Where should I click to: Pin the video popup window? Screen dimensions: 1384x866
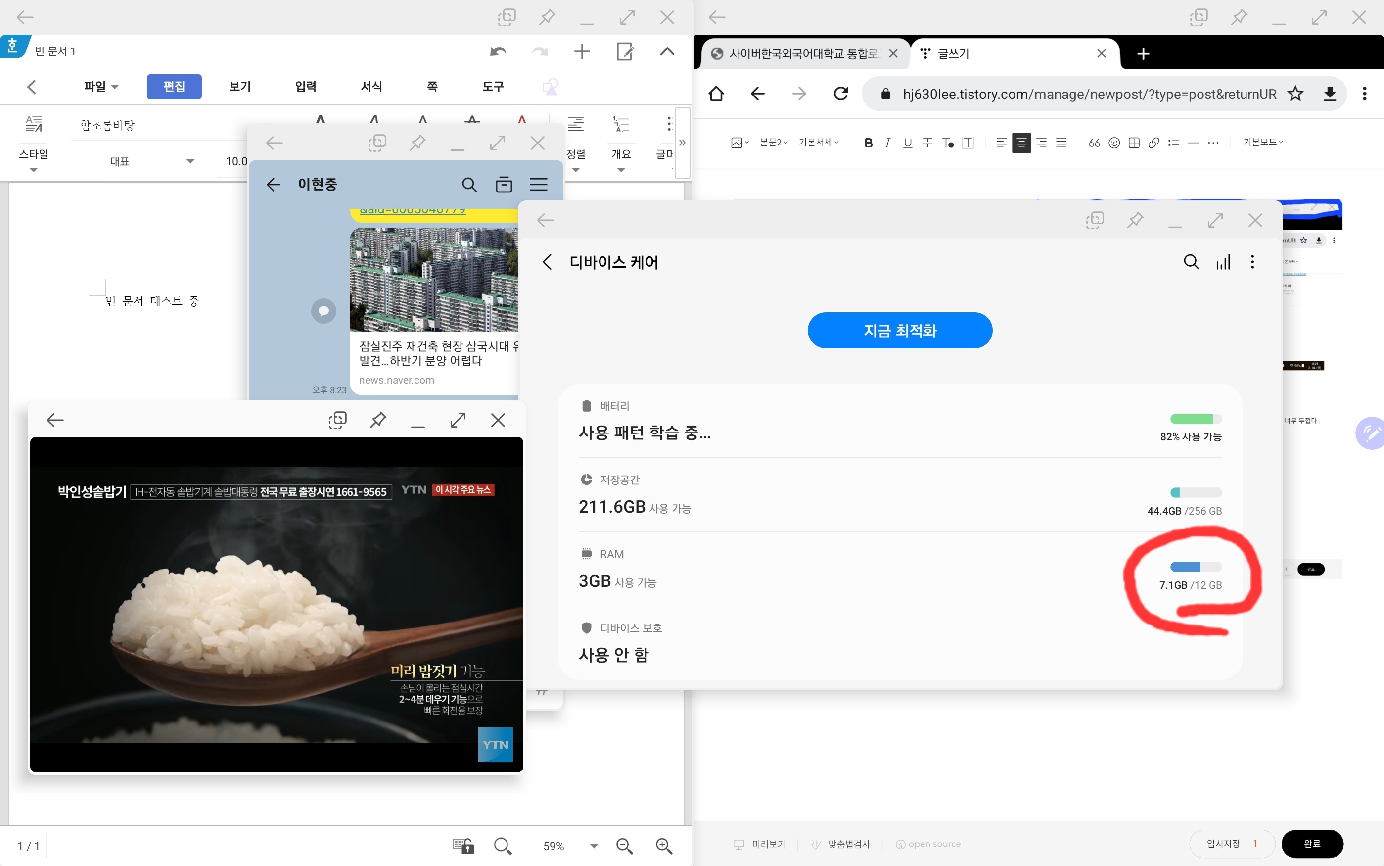point(378,421)
